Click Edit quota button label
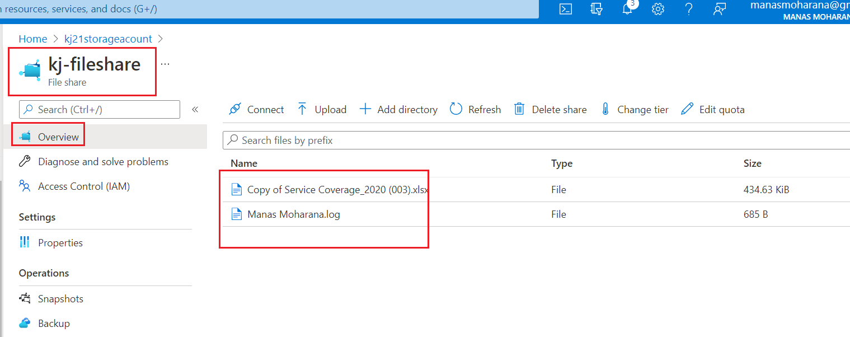 click(722, 110)
